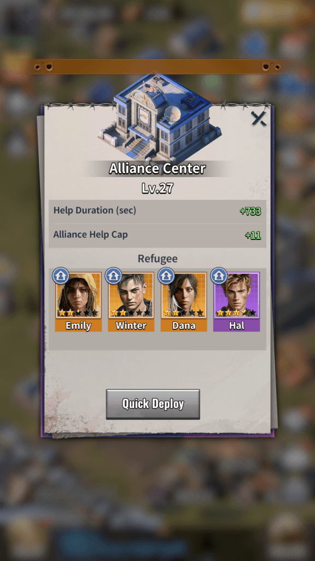Tap the Emily name label
The height and width of the screenshot is (561, 315).
tap(78, 325)
